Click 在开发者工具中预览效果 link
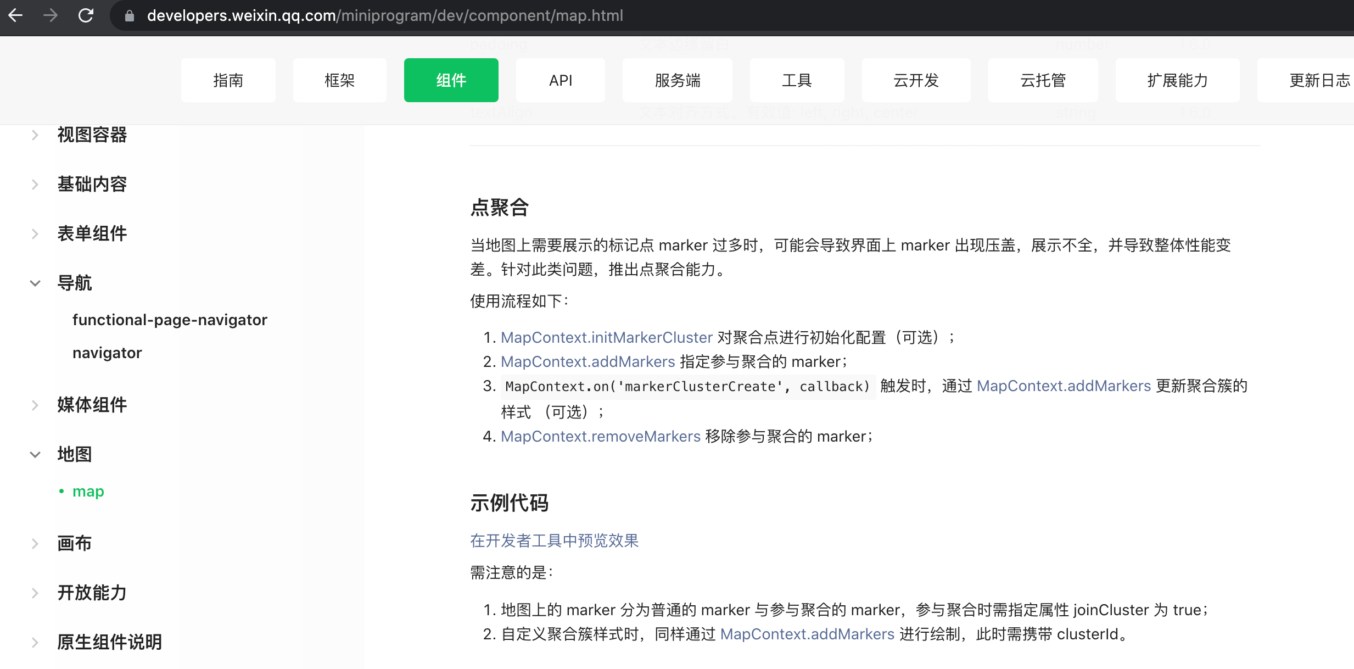The height and width of the screenshot is (669, 1354). pos(554,540)
